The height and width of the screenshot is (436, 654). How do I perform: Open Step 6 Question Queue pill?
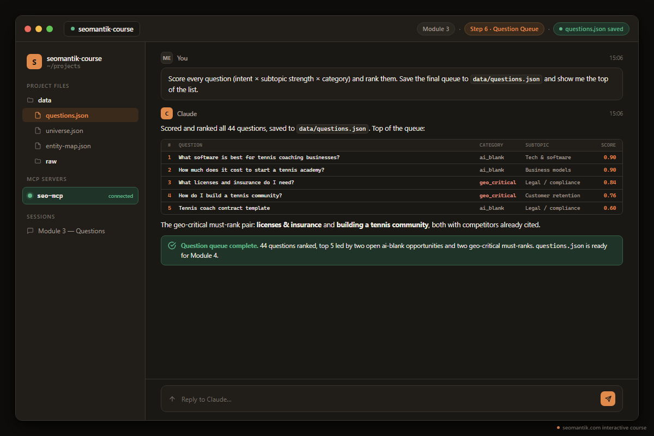point(504,29)
